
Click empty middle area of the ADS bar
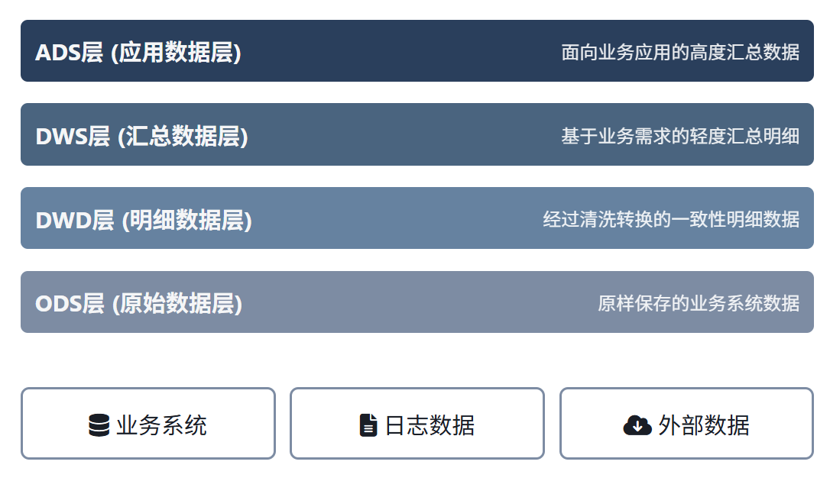click(x=401, y=51)
